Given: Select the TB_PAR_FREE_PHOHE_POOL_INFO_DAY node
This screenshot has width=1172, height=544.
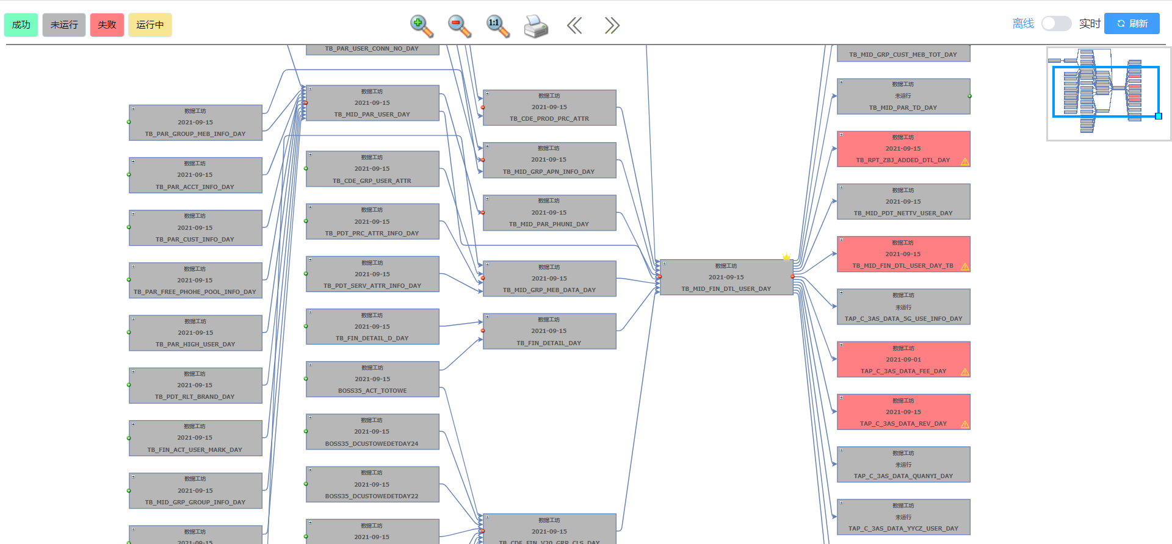Looking at the screenshot, I should [x=195, y=281].
